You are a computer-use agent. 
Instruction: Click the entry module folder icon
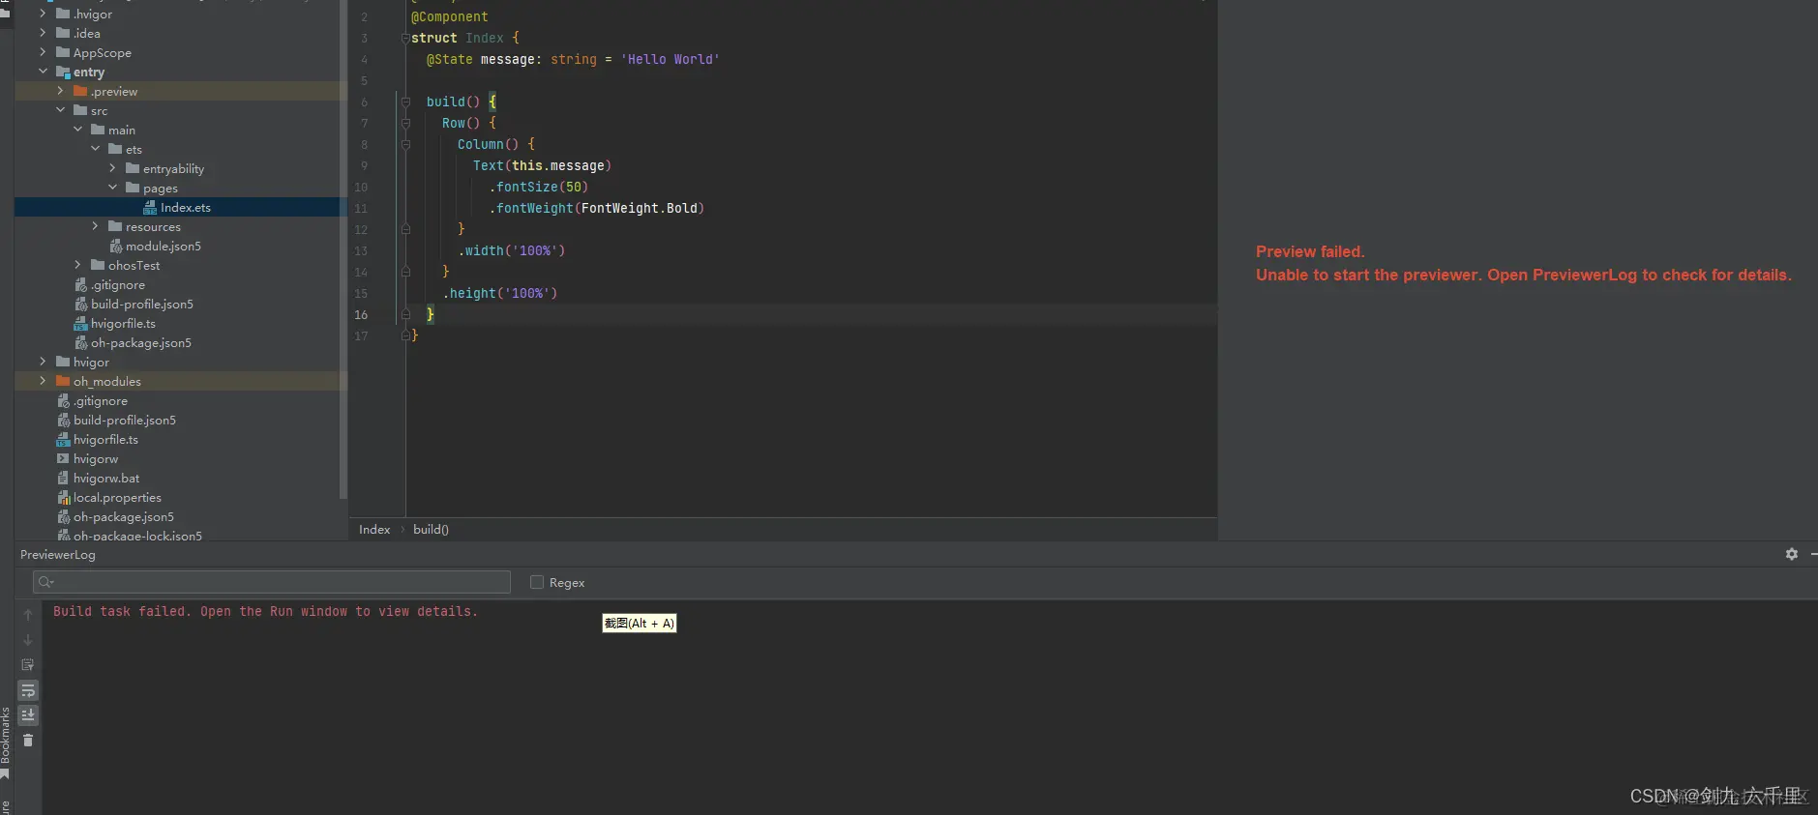(x=63, y=72)
